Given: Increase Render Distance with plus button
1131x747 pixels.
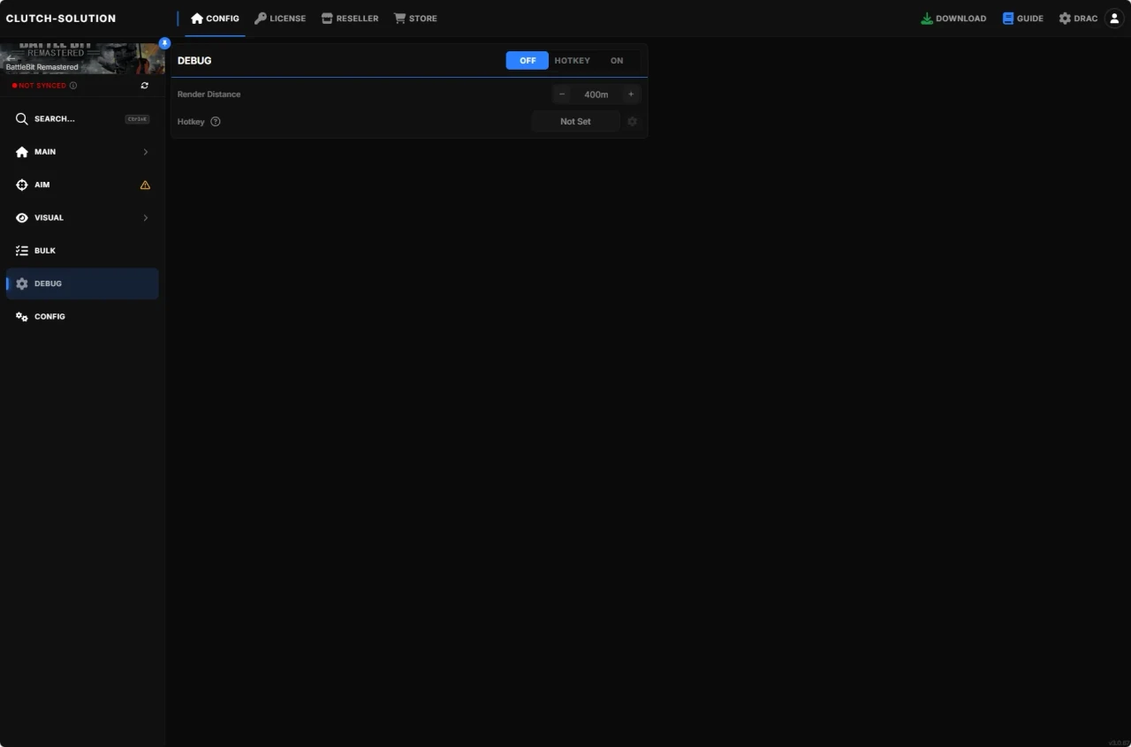Looking at the screenshot, I should (x=631, y=94).
